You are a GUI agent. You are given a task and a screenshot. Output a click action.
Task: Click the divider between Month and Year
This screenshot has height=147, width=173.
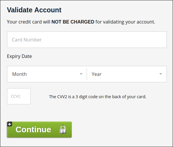pyautogui.click(x=87, y=74)
